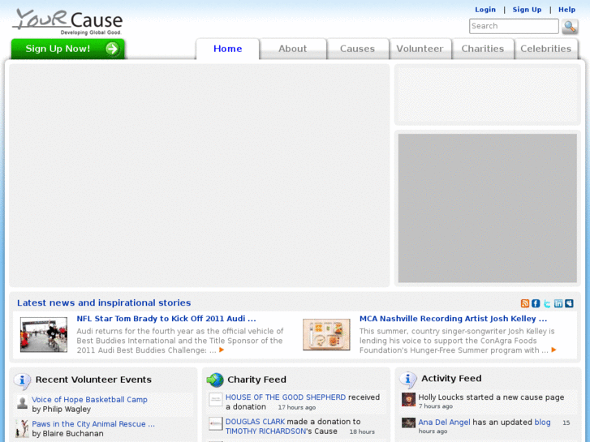Open Ana Del Angel profile link
This screenshot has height=442, width=590.
445,423
